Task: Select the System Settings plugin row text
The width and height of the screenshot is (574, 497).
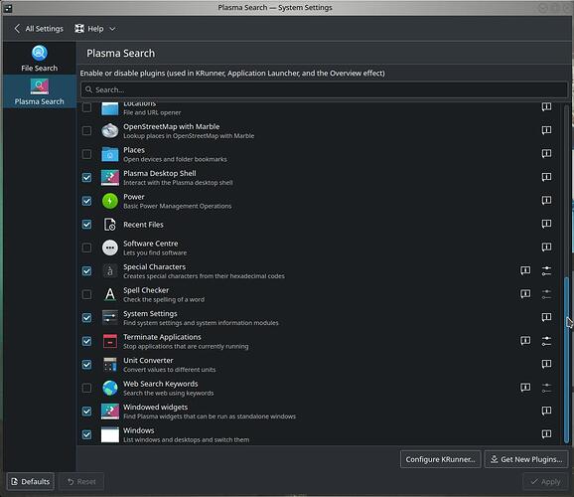Action: (x=201, y=318)
